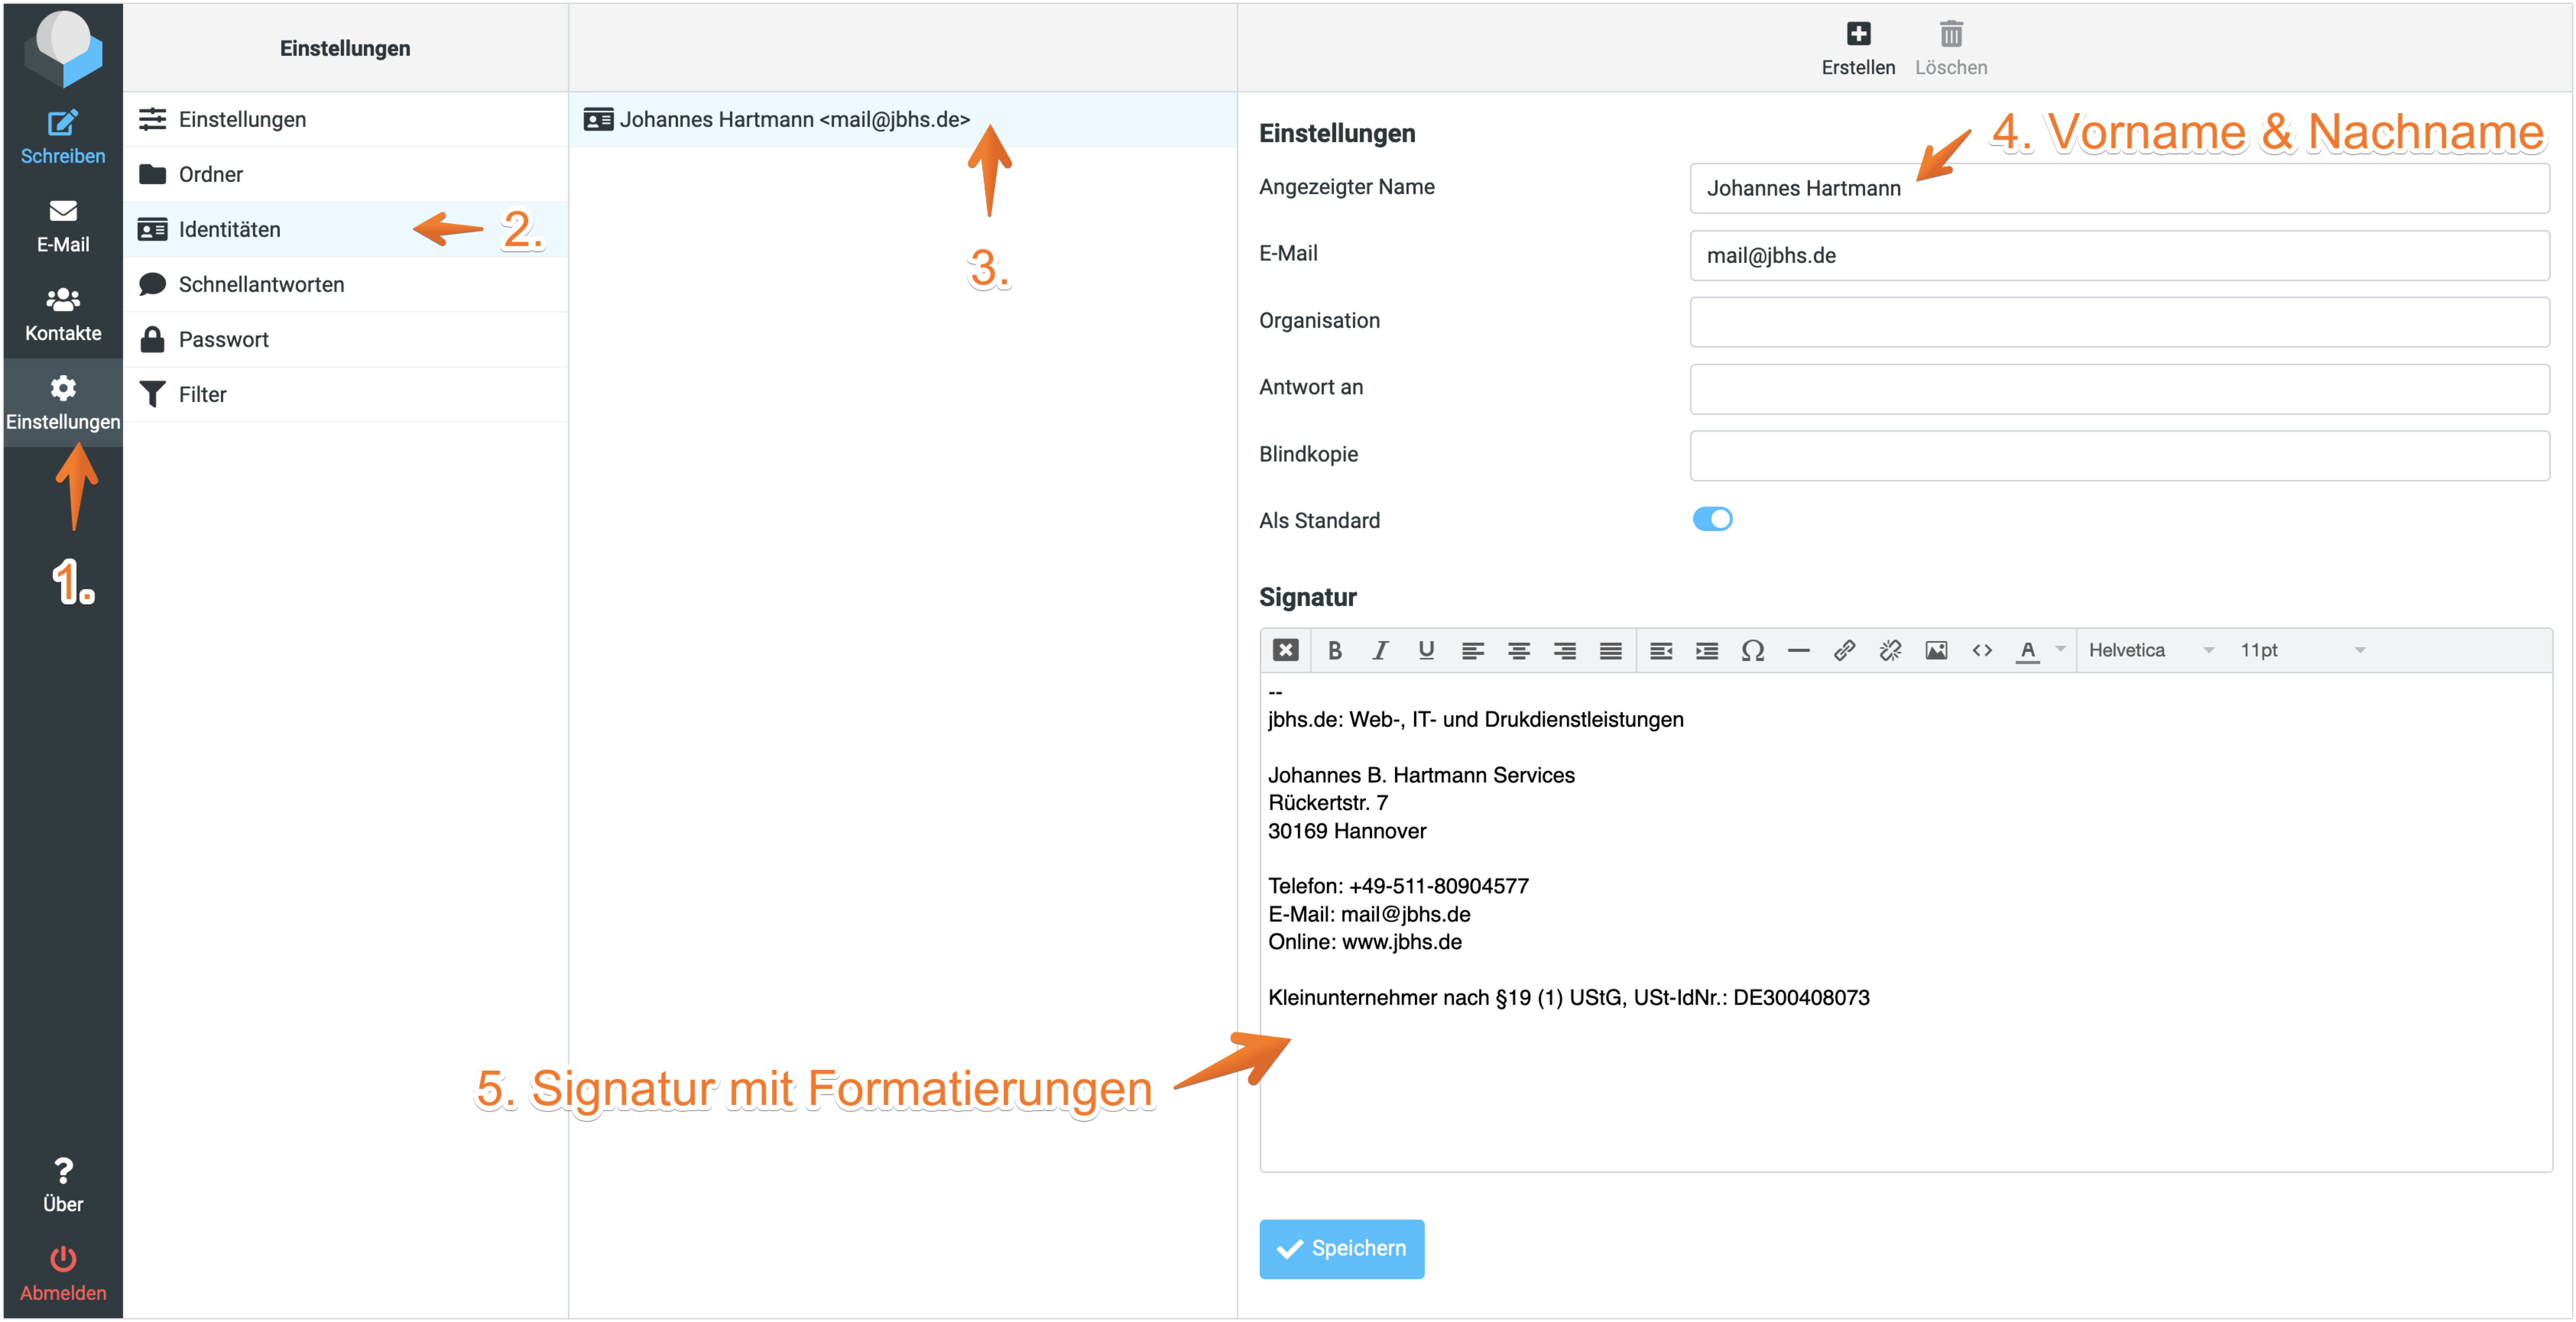Click the Erstellen new identity button
Image resolution: width=2576 pixels, height=1322 pixels.
(x=1858, y=48)
